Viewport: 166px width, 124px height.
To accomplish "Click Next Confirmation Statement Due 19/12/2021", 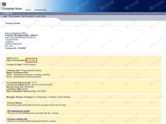I will (26, 91).
